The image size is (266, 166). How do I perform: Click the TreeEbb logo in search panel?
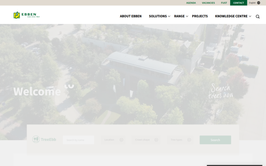click(x=44, y=139)
